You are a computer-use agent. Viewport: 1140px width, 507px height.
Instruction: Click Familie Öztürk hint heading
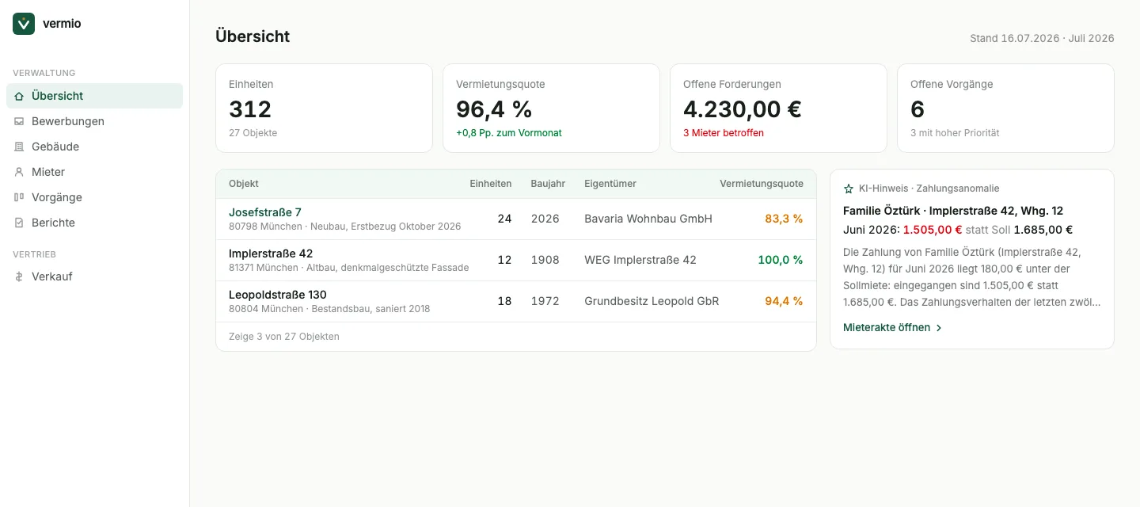point(953,211)
